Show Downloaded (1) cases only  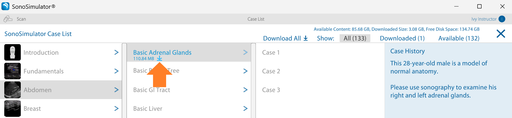point(402,38)
